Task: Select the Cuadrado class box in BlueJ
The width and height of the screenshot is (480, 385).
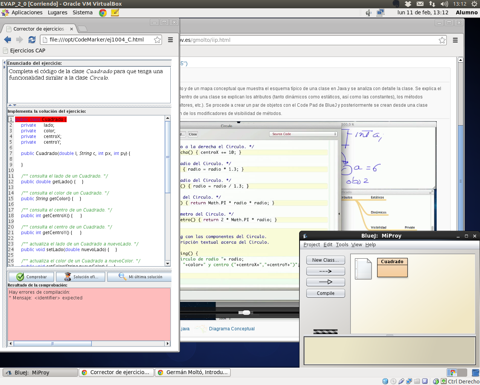Action: [x=392, y=267]
